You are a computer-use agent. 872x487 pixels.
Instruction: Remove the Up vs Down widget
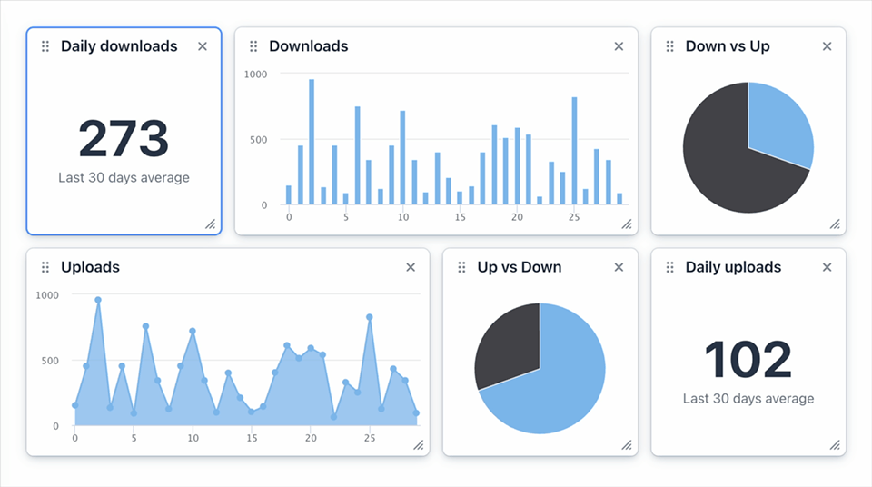(x=619, y=267)
